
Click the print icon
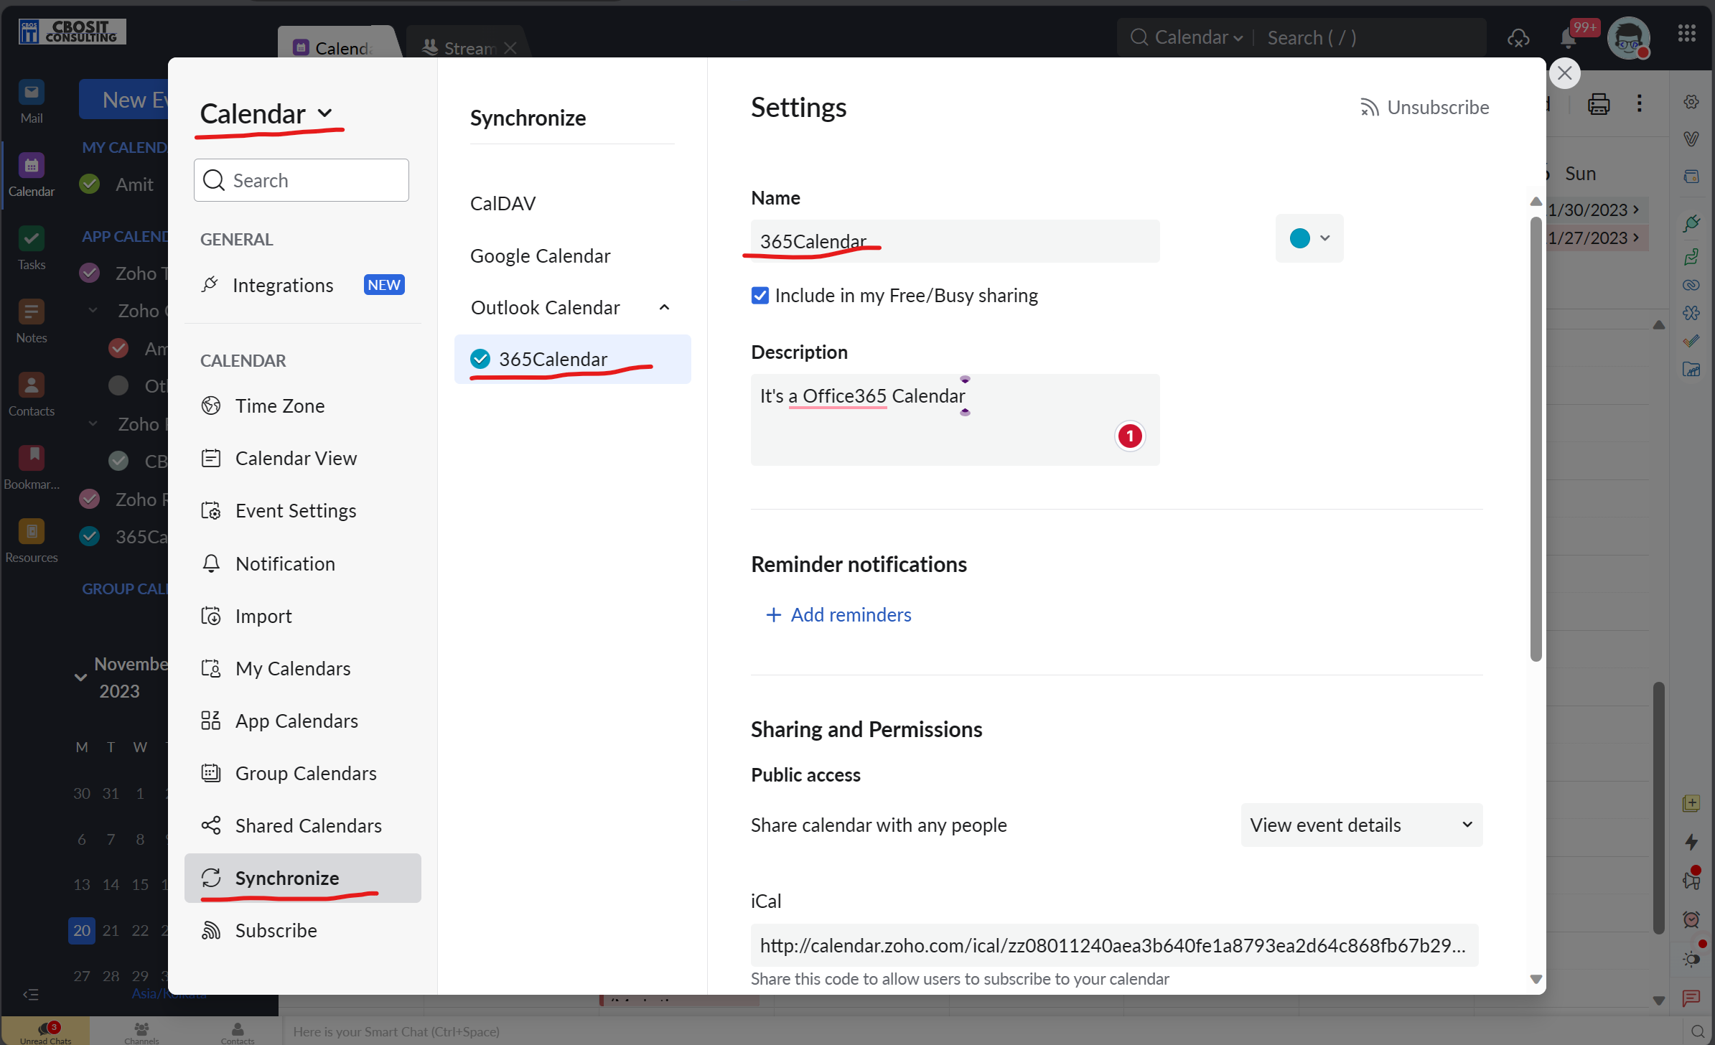[1598, 104]
